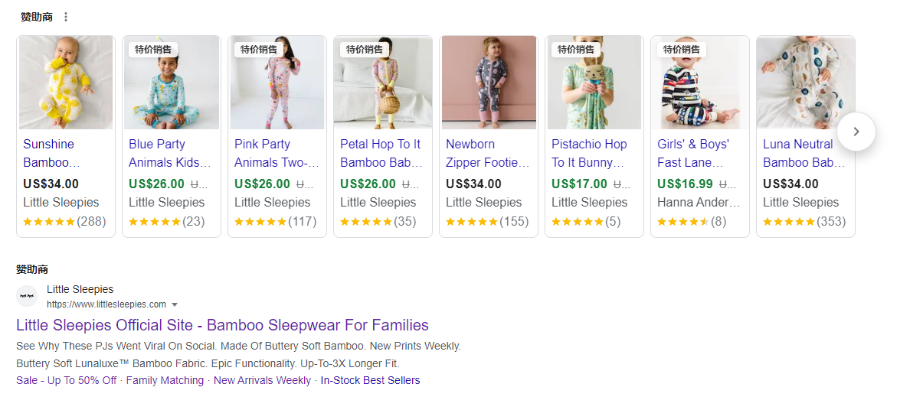
Task: Open the Sale - Up To 50% Off sitelink
Action: click(x=67, y=380)
